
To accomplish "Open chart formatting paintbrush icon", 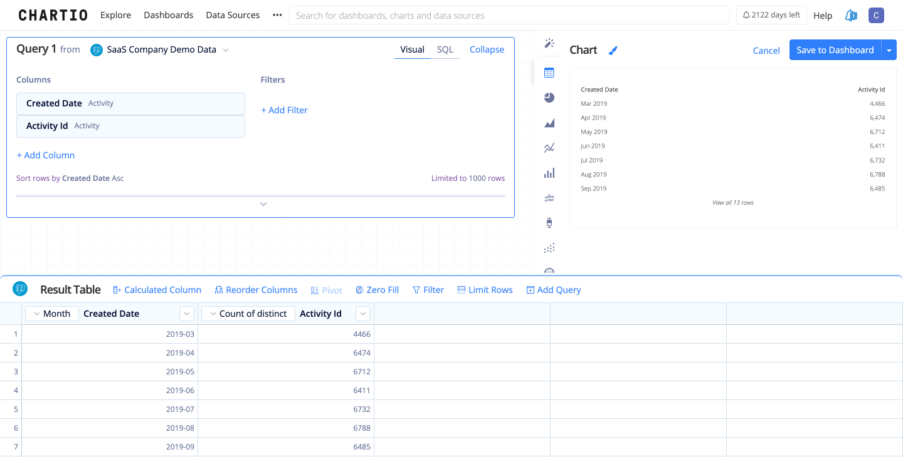I will (613, 50).
